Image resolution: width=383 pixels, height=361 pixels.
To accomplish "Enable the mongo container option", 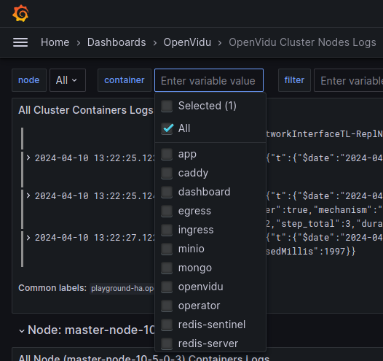I will (x=167, y=268).
